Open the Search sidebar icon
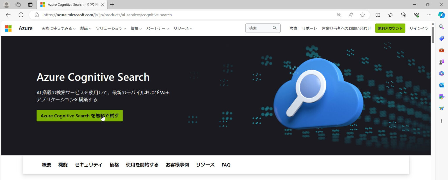 tap(441, 27)
